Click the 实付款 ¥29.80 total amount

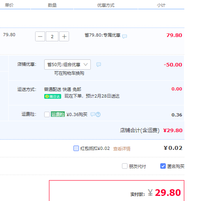tap(164, 193)
